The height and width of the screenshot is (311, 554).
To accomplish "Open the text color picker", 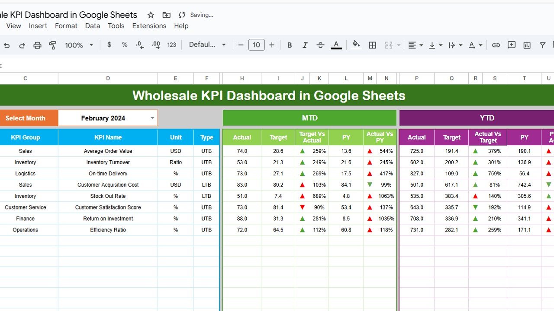I will pyautogui.click(x=336, y=45).
